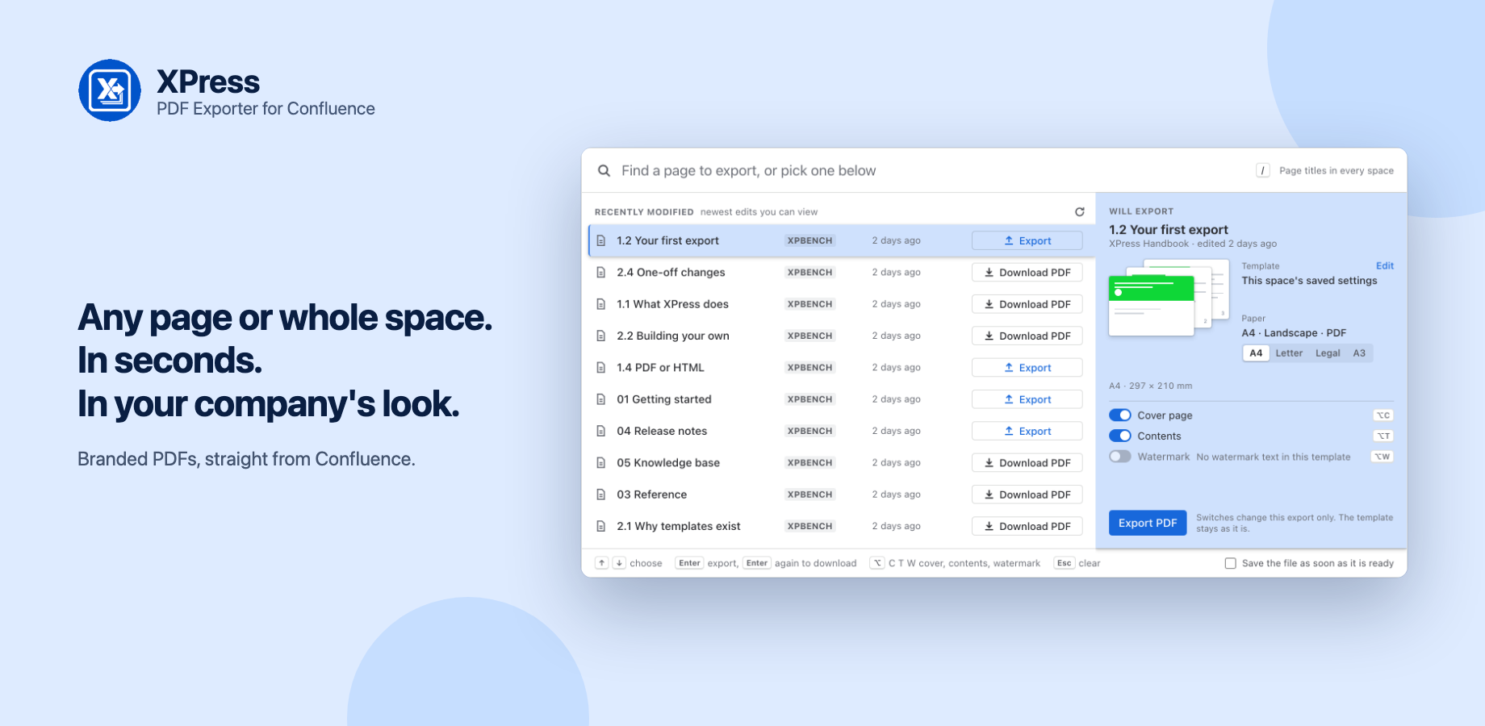
Task: Click the search magnifier icon
Action: [x=604, y=171]
